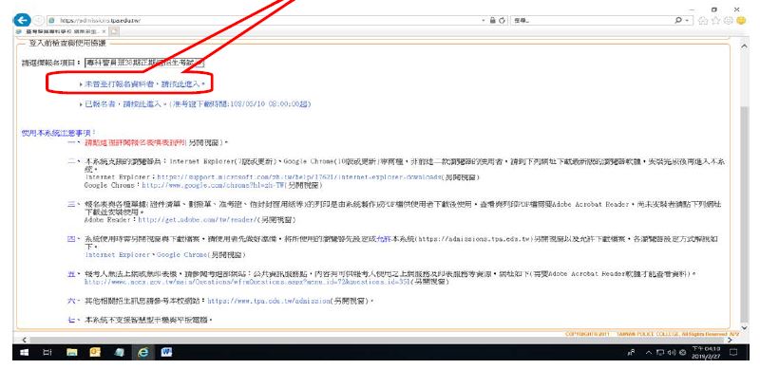Open the Windows Start menu
The height and width of the screenshot is (369, 760).
click(25, 352)
